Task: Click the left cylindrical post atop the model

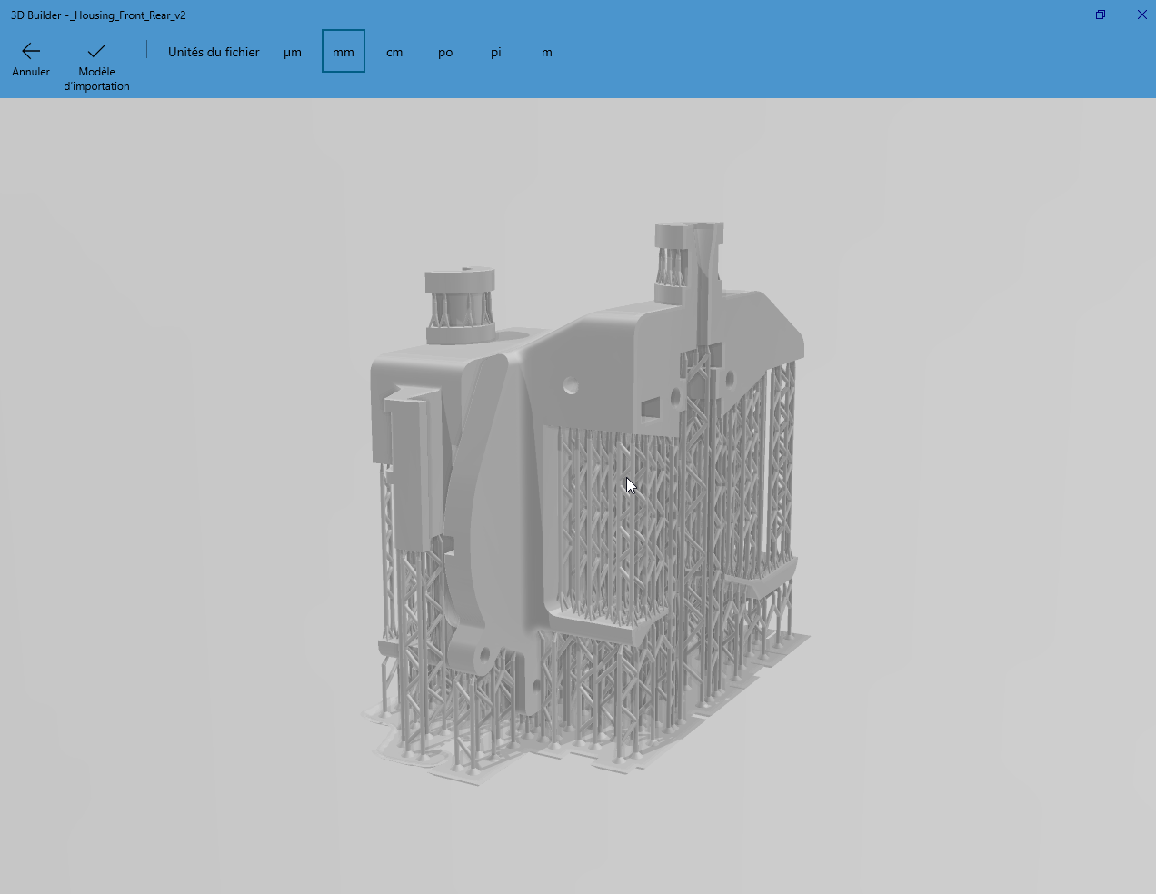Action: tap(460, 304)
